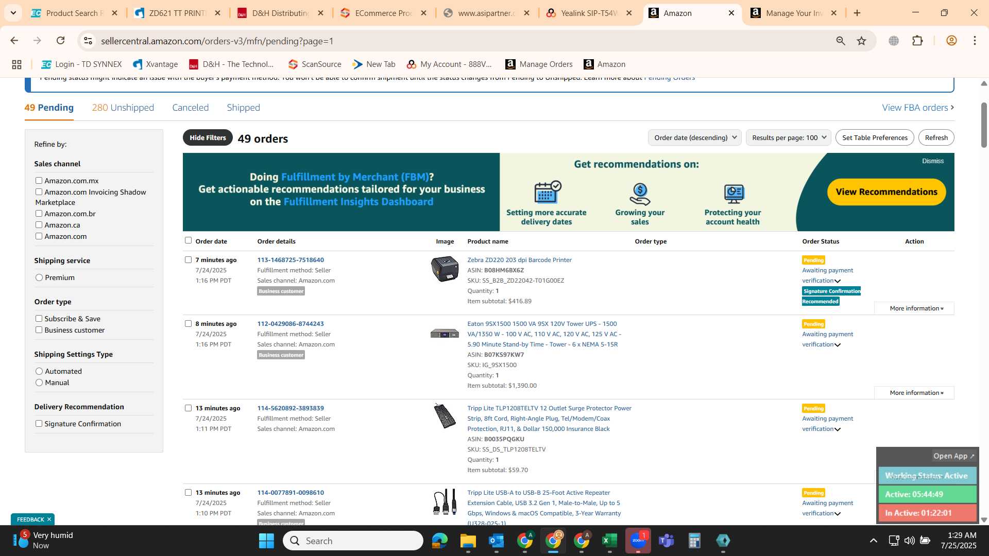989x556 pixels.
Task: Toggle the select-all orders checkbox in header
Action: (188, 240)
